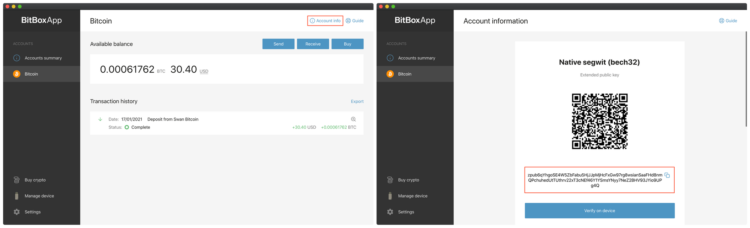Viewport: 750px width, 228px height.
Task: Click the 0.00061762 available balance value
Action: (127, 69)
